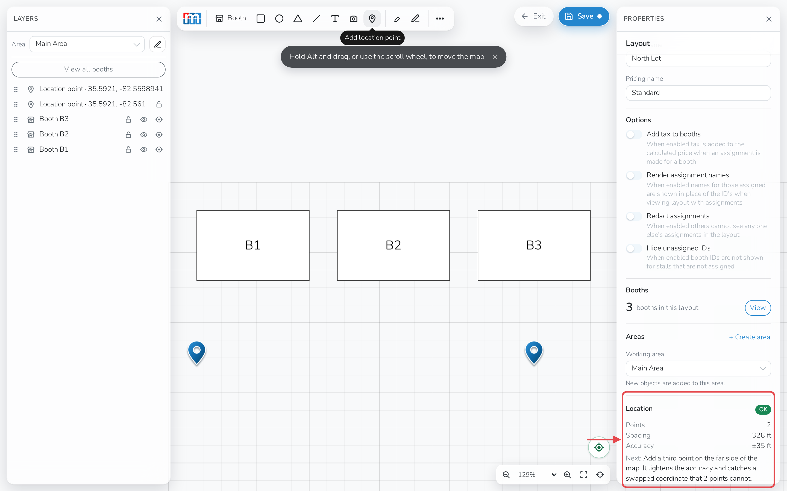Select the camera image tool

(354, 19)
